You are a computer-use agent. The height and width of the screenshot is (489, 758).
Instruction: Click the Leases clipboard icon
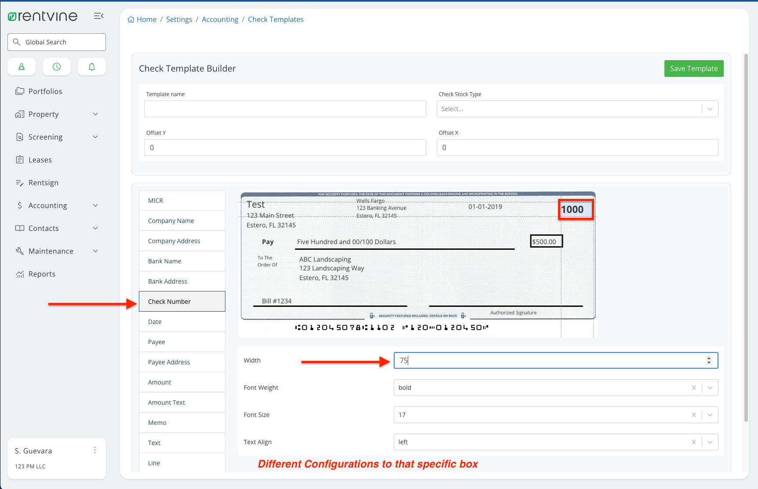(20, 160)
